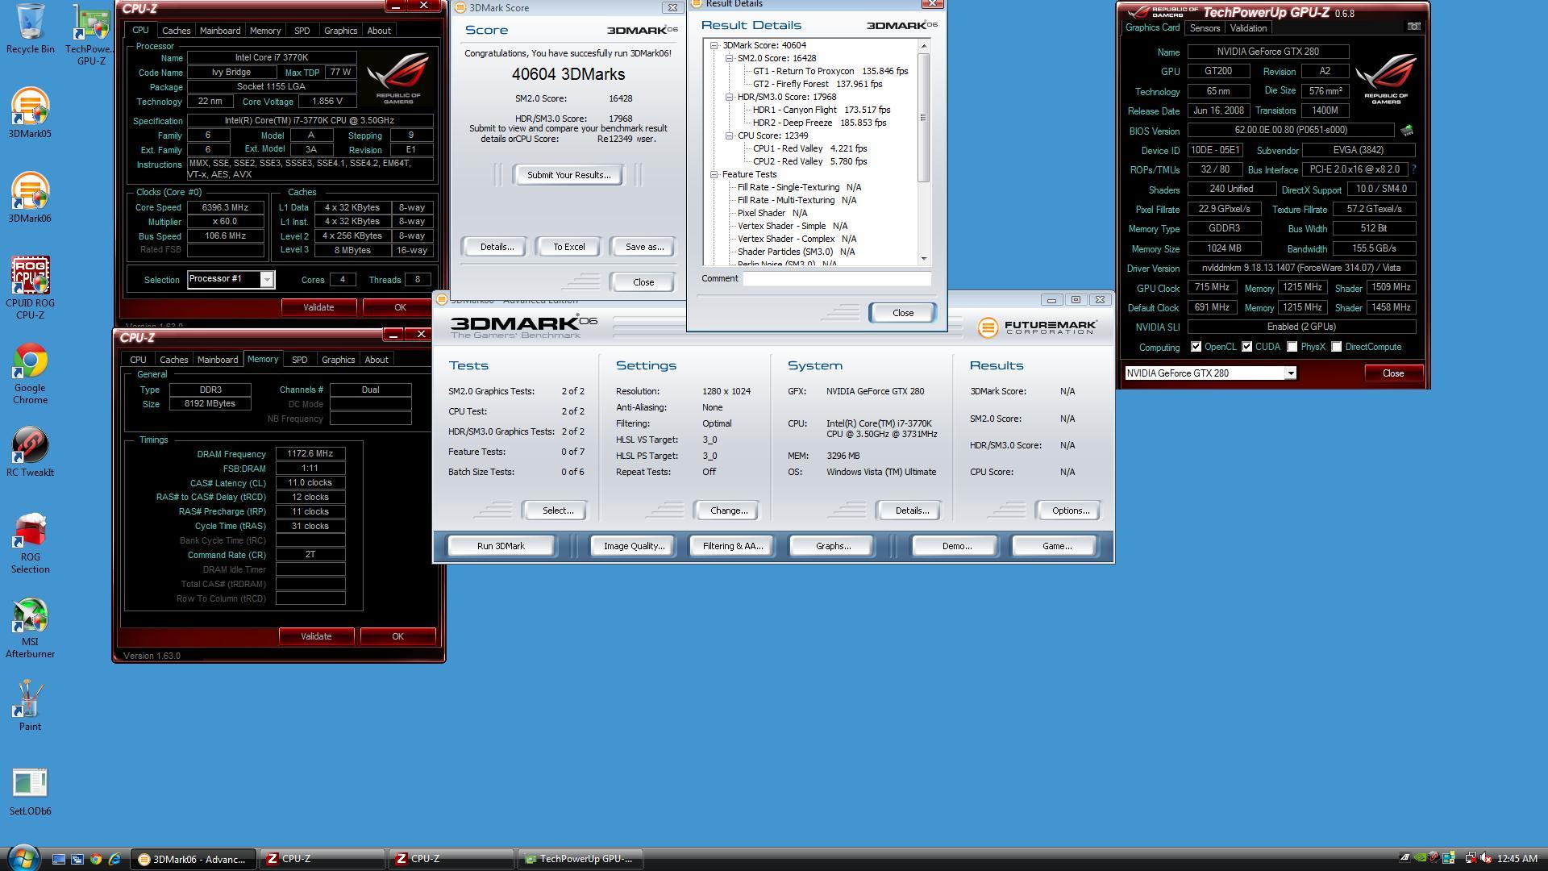Click the Change... settings button
Viewport: 1548px width, 871px height.
[728, 511]
